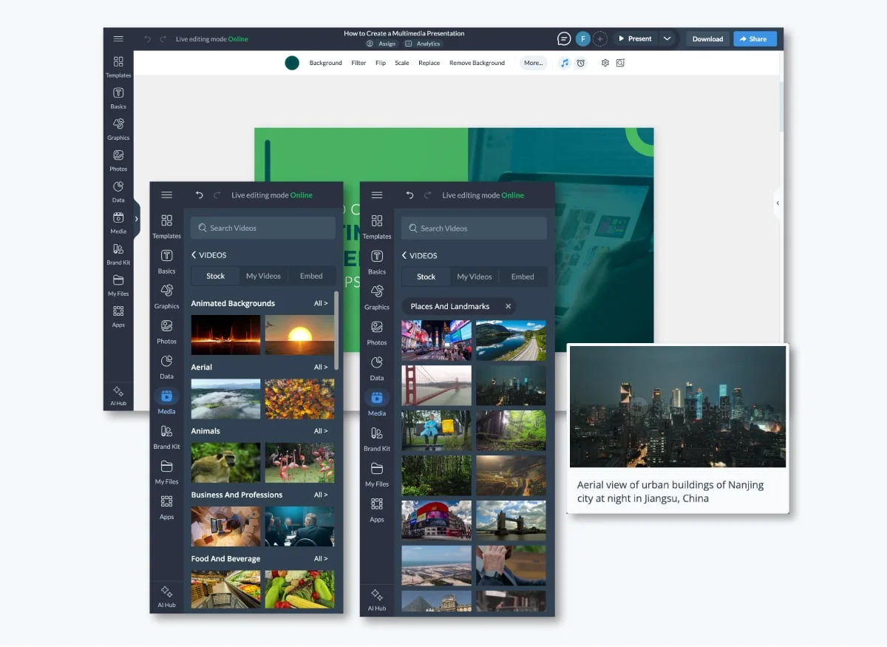Open Data in the right Videos panel sidebar
The image size is (887, 647).
pos(377,368)
